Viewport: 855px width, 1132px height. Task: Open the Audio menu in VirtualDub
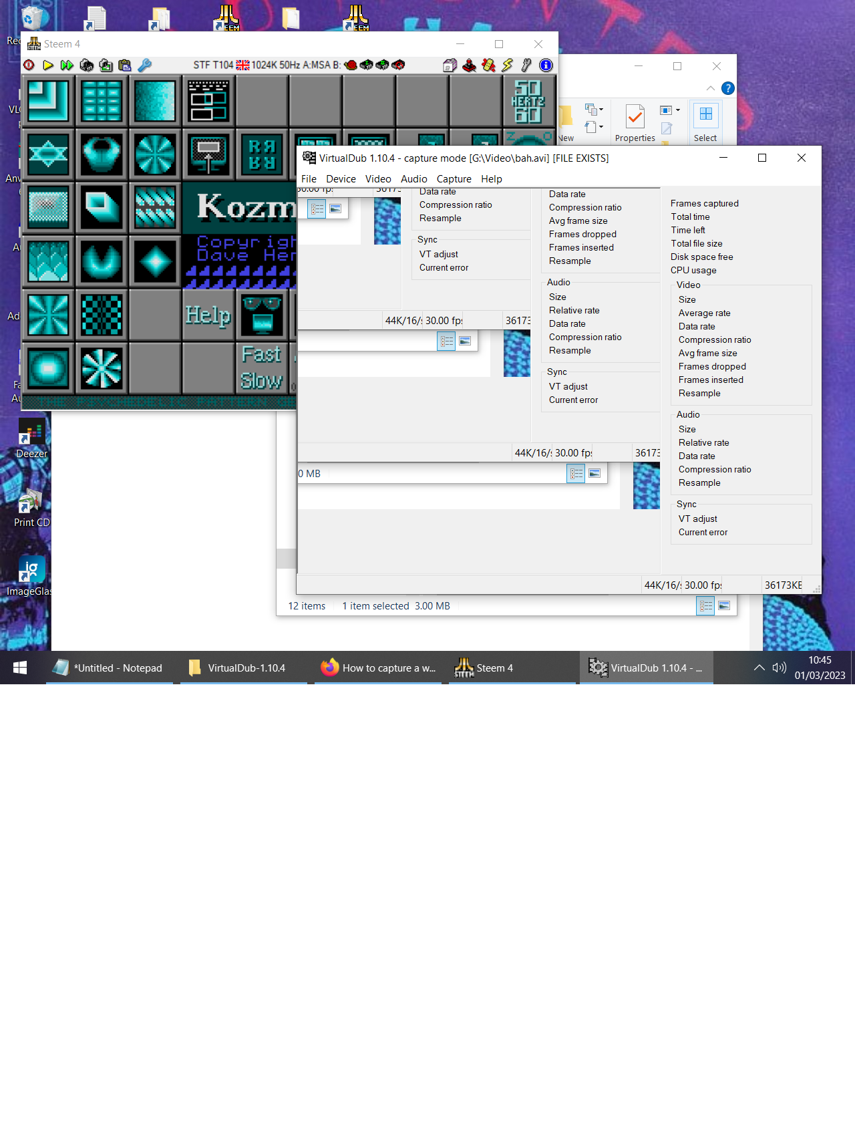[x=414, y=179]
